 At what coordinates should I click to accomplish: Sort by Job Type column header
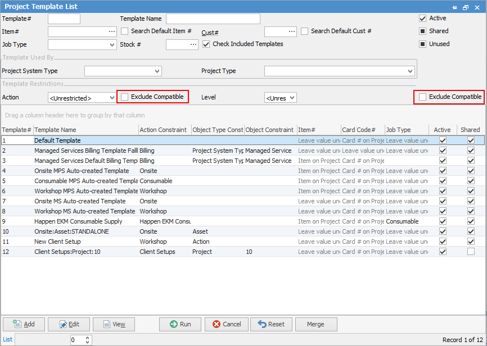pyautogui.click(x=407, y=130)
